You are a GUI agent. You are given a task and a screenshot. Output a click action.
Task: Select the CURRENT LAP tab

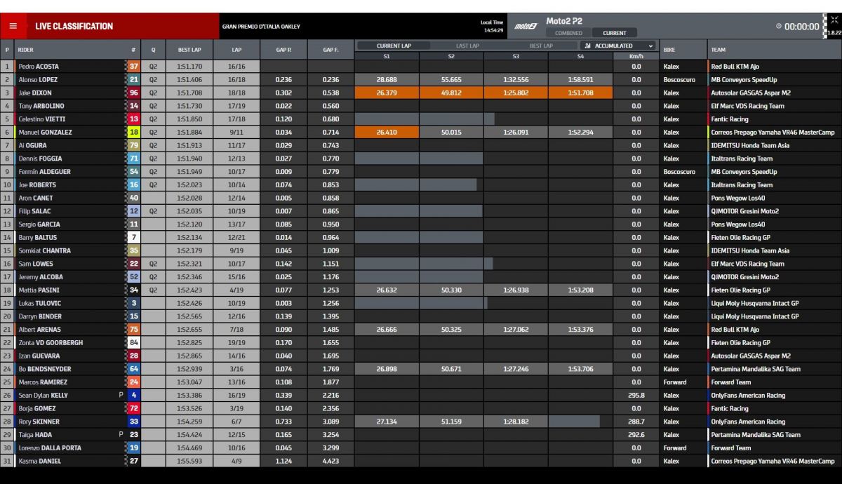(x=394, y=46)
